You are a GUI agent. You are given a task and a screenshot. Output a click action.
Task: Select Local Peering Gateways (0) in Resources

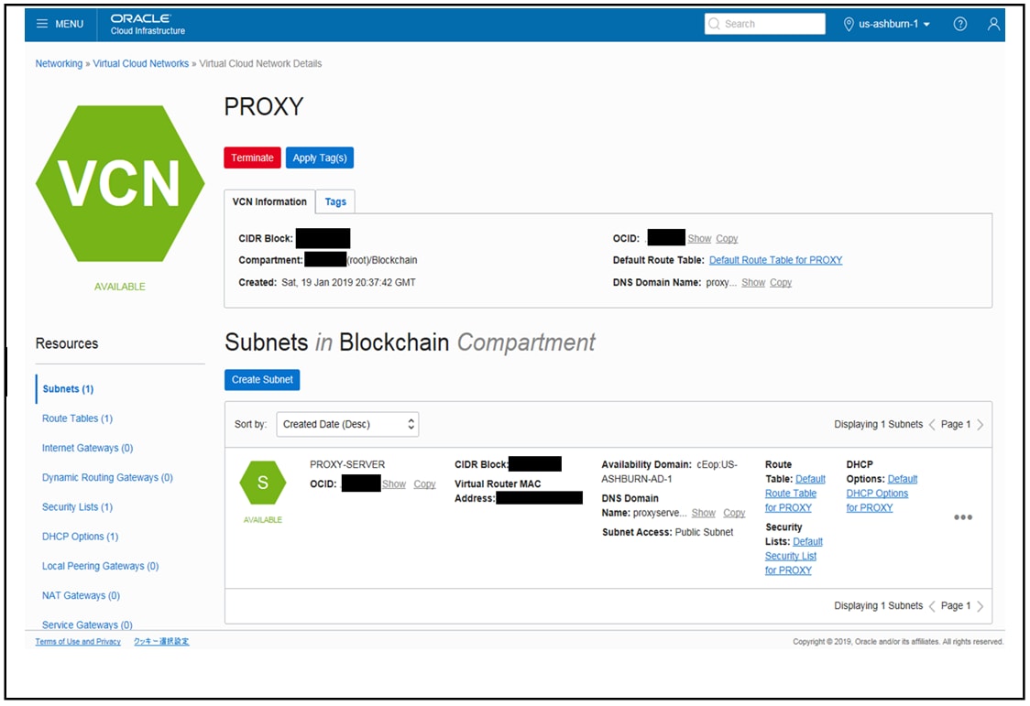(x=101, y=566)
